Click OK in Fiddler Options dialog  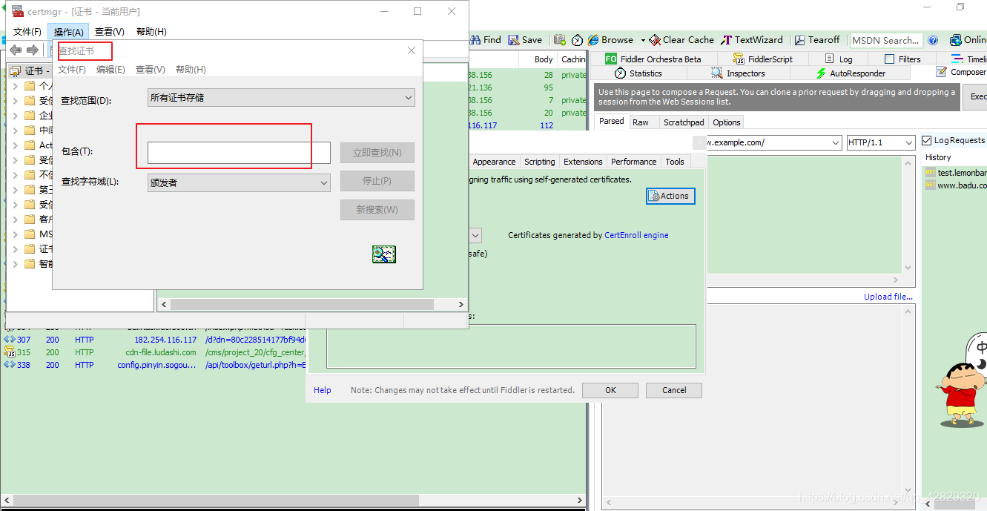point(610,390)
